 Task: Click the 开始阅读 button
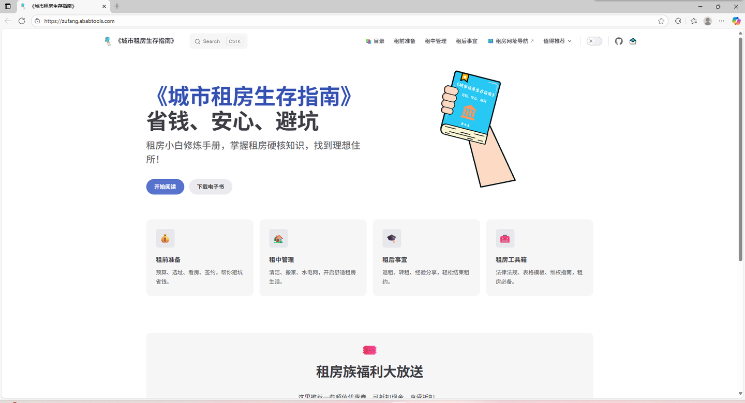165,187
